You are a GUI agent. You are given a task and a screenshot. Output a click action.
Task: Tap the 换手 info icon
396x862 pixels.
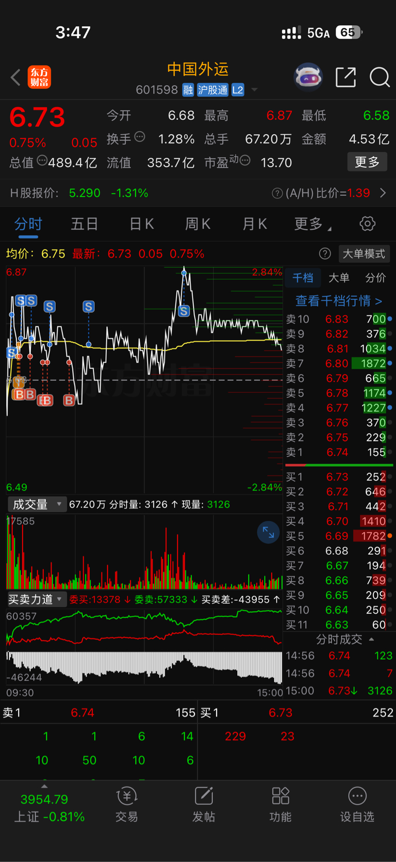pos(140,137)
